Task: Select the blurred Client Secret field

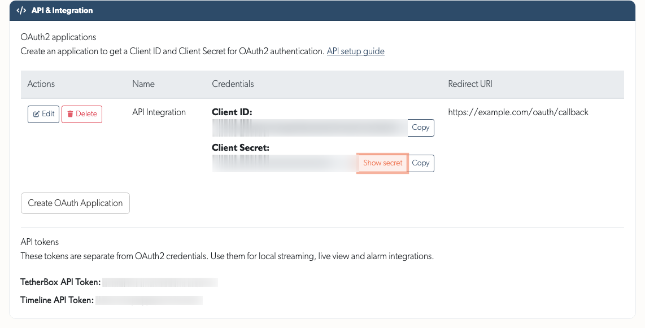Action: click(x=284, y=163)
